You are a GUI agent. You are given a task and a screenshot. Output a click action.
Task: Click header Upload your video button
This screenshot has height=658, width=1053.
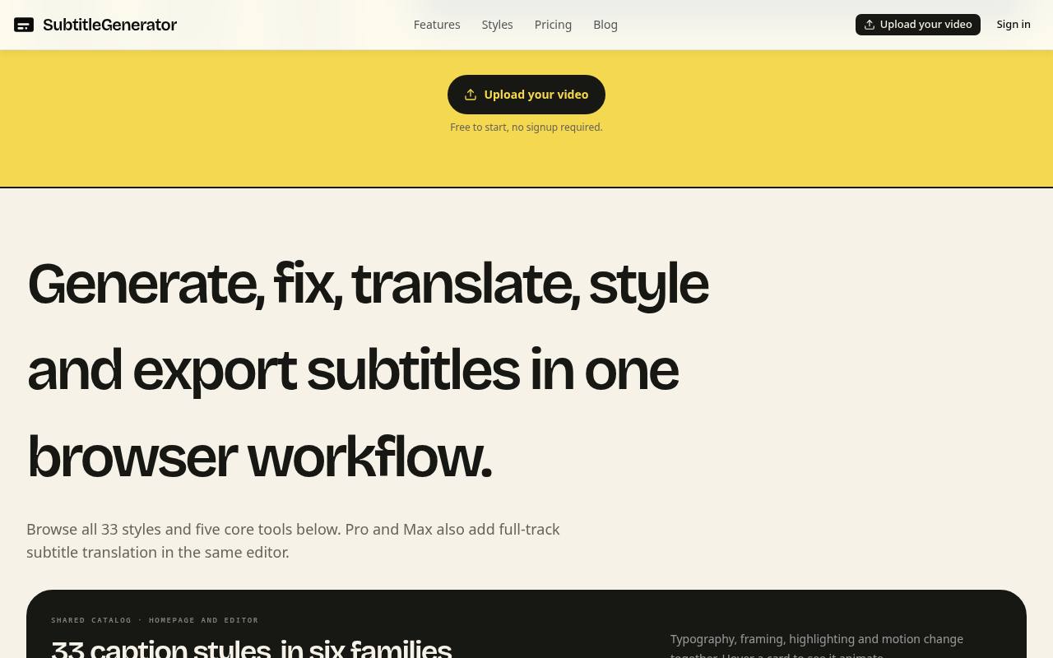918,25
